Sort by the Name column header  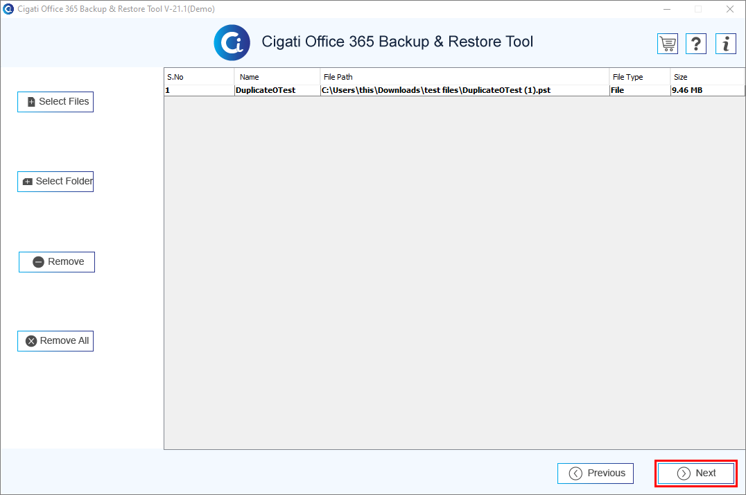[x=277, y=77]
